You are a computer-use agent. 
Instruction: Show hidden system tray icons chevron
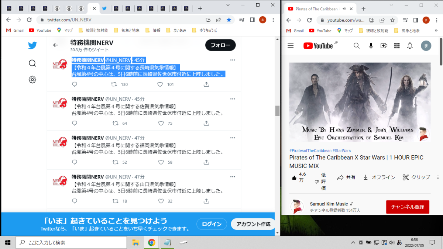tap(353, 242)
